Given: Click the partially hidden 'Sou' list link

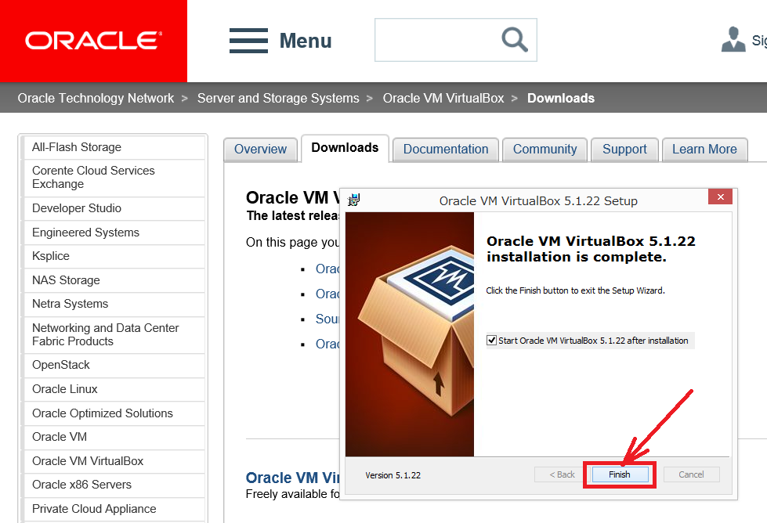Looking at the screenshot, I should (x=327, y=319).
